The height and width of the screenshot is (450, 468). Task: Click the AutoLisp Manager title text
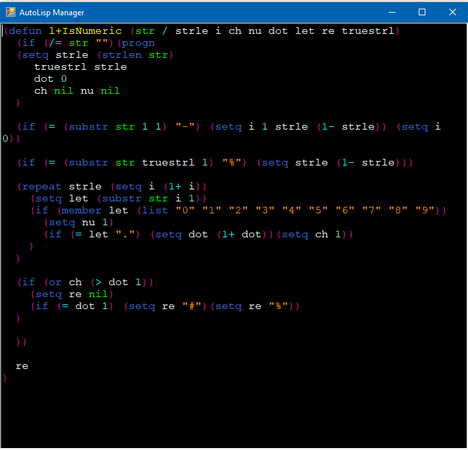pyautogui.click(x=52, y=13)
